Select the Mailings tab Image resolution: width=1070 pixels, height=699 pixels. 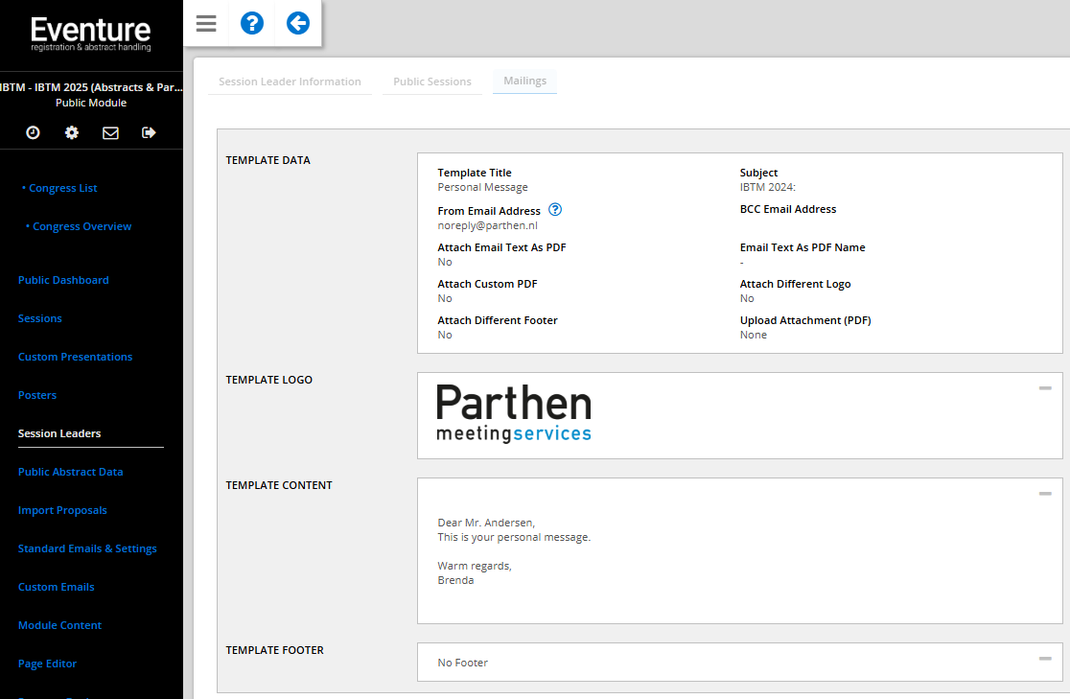pyautogui.click(x=524, y=82)
